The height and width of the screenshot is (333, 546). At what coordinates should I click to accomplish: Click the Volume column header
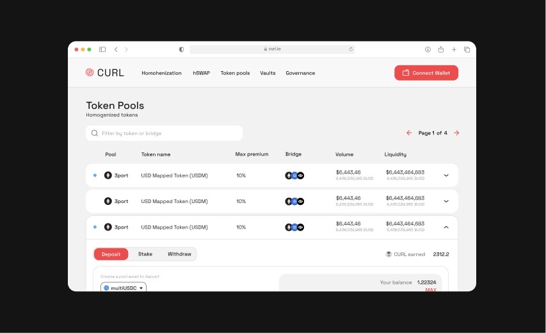coord(344,154)
